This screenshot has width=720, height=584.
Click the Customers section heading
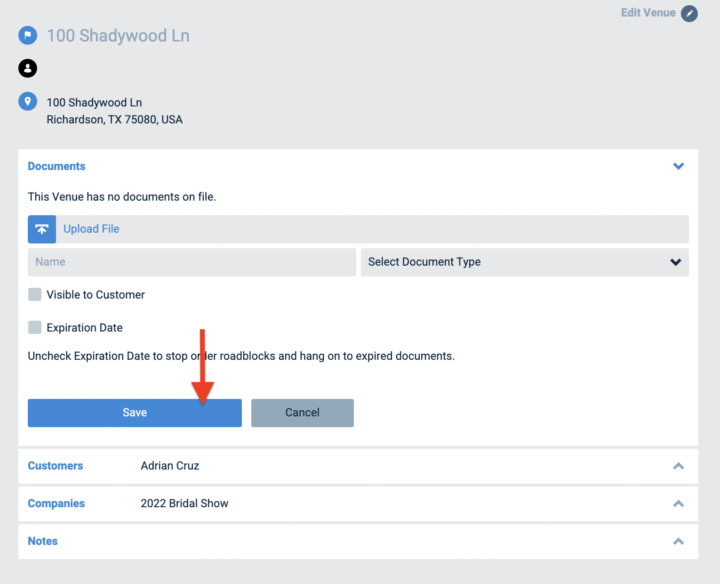click(x=56, y=466)
